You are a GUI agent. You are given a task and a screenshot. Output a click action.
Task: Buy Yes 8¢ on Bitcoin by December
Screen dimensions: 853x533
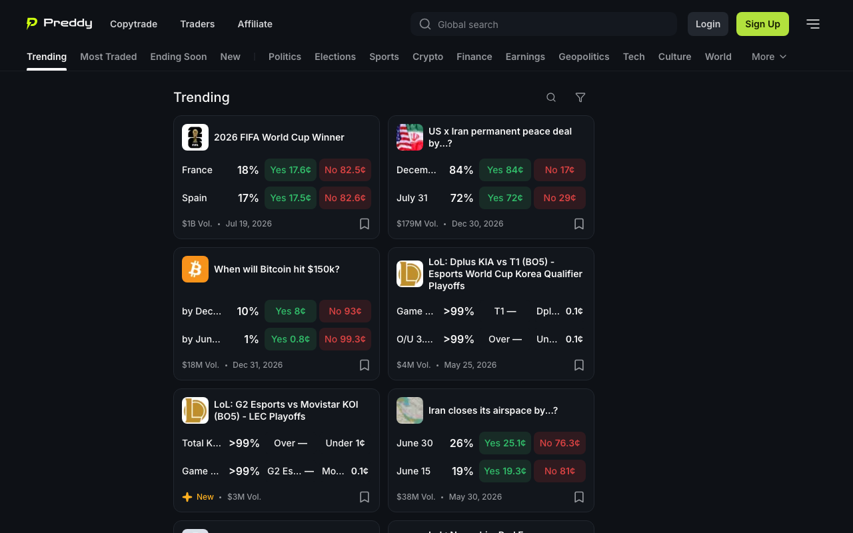pyautogui.click(x=291, y=311)
